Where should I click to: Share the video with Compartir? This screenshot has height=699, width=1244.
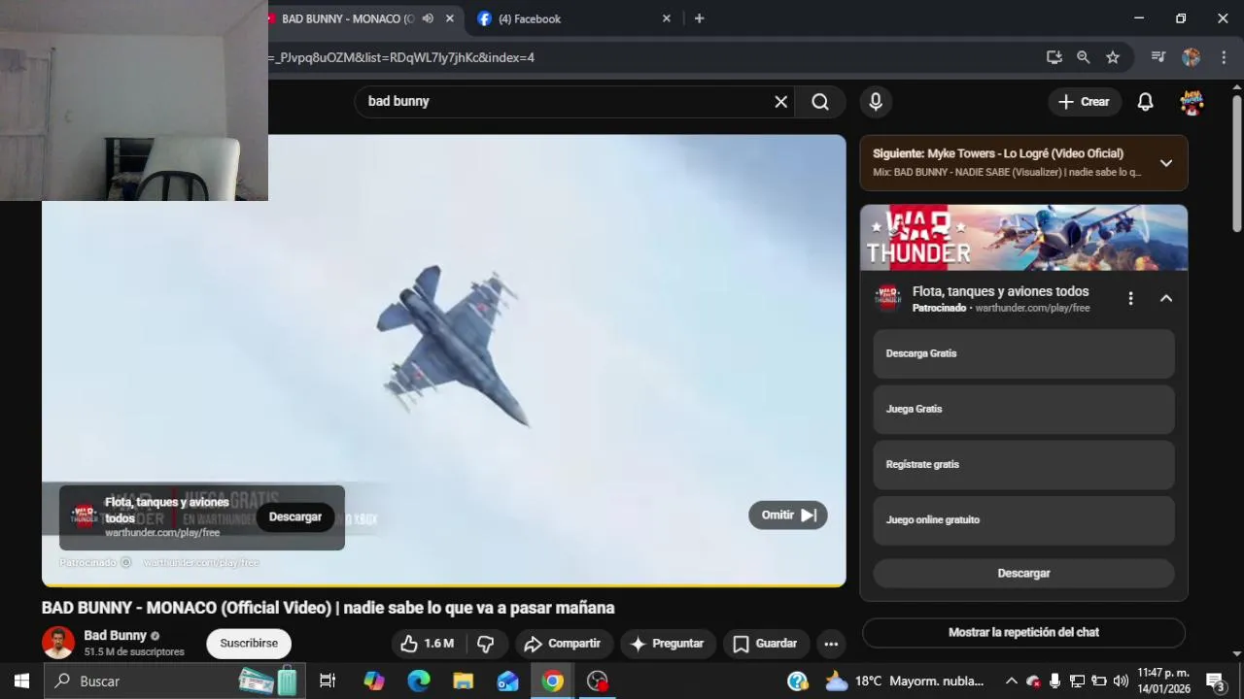[563, 644]
